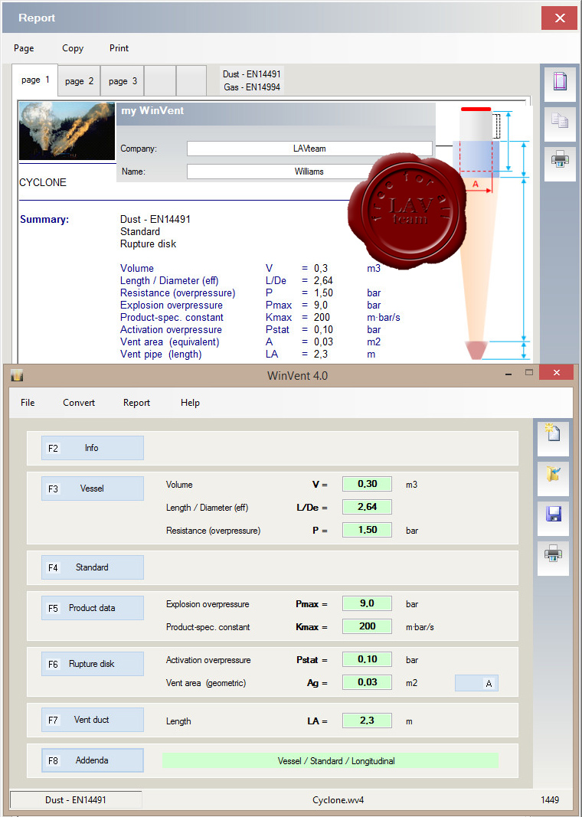Viewport: 582px width, 817px height.
Task: Close the Report window
Action: point(559,18)
